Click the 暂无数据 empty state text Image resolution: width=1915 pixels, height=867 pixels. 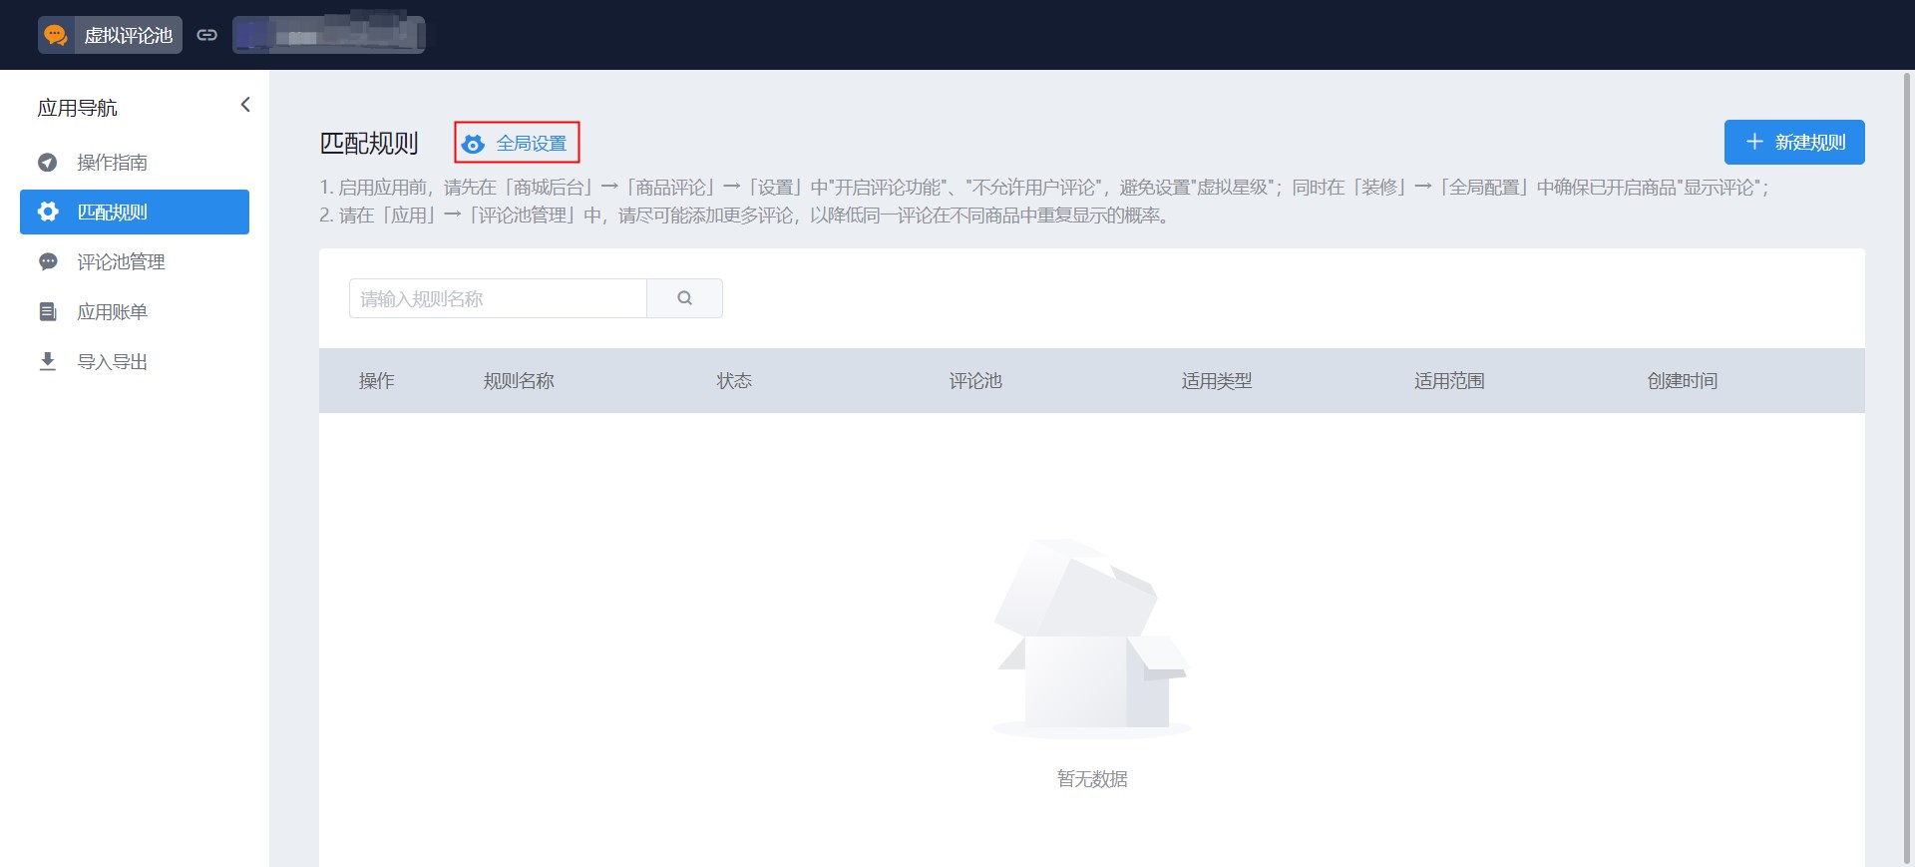pyautogui.click(x=1092, y=779)
